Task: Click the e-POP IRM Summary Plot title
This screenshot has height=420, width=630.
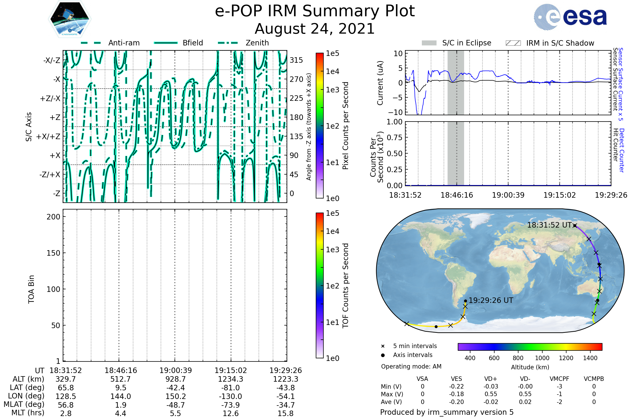Action: click(x=315, y=11)
